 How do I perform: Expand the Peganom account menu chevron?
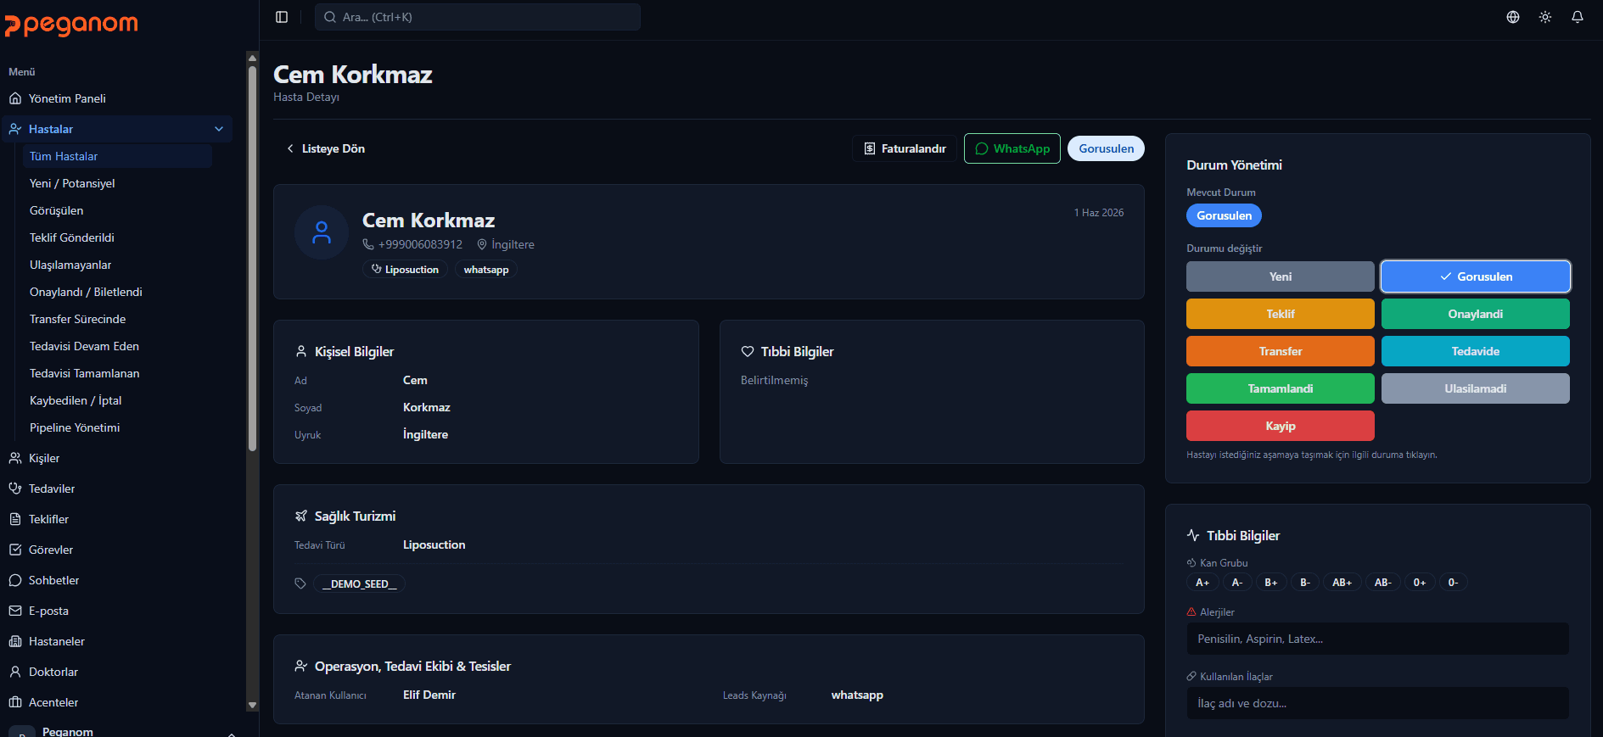(231, 733)
